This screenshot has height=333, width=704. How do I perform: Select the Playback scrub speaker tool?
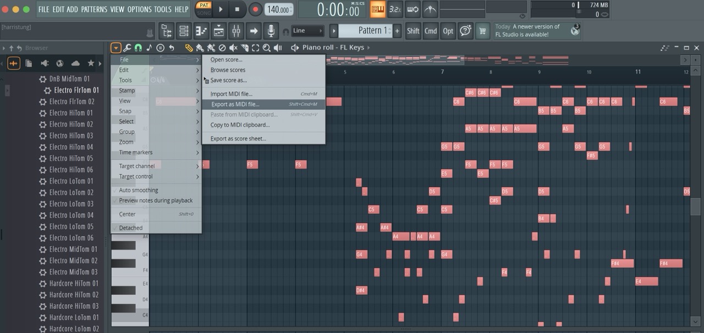278,48
